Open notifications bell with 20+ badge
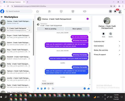 [115, 11]
